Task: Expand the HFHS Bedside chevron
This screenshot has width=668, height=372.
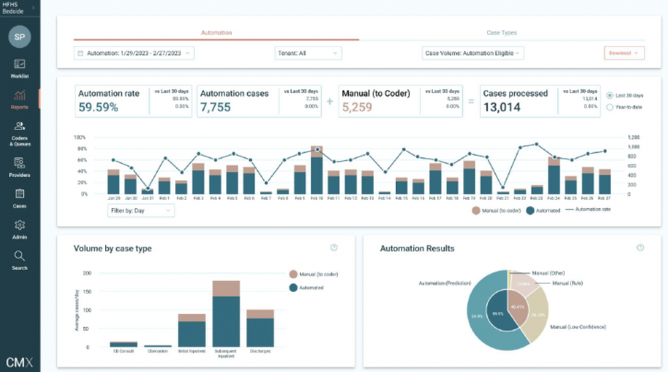Action: [x=33, y=7]
